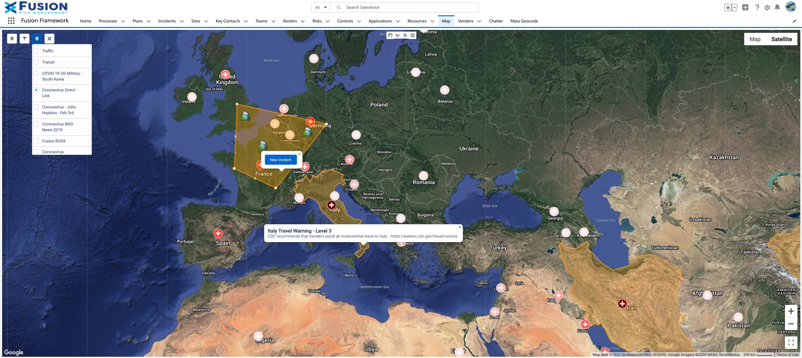
Task: Select the circle drawing tool
Action: tap(405, 35)
